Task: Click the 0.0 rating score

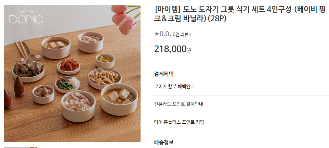Action: 164,34
